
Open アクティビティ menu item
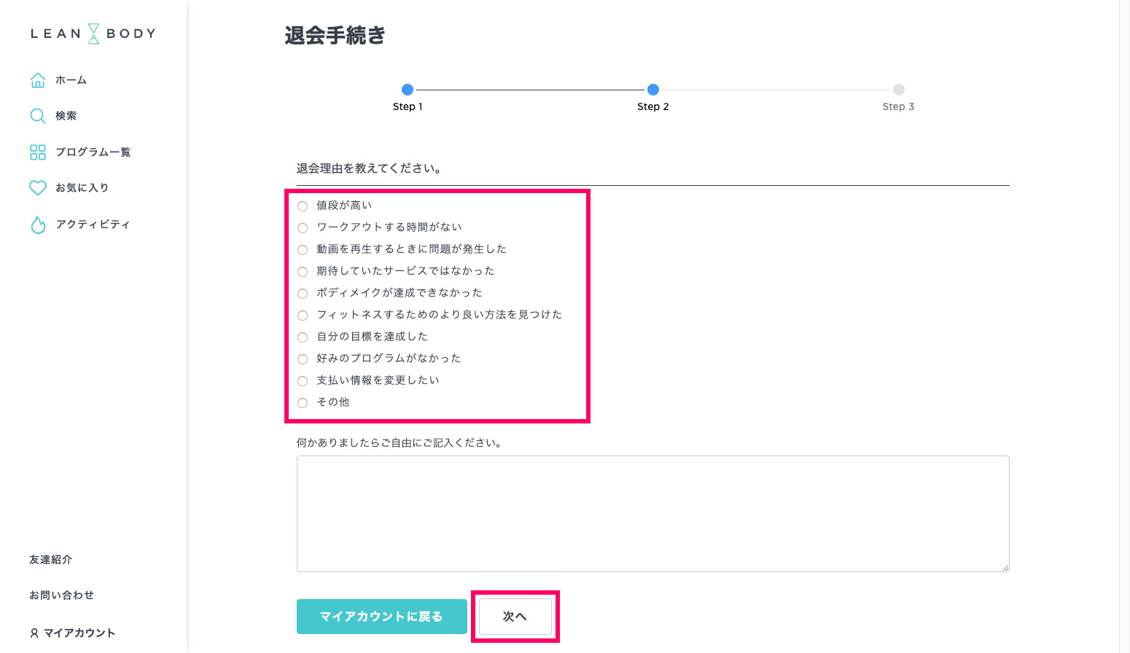tap(93, 224)
